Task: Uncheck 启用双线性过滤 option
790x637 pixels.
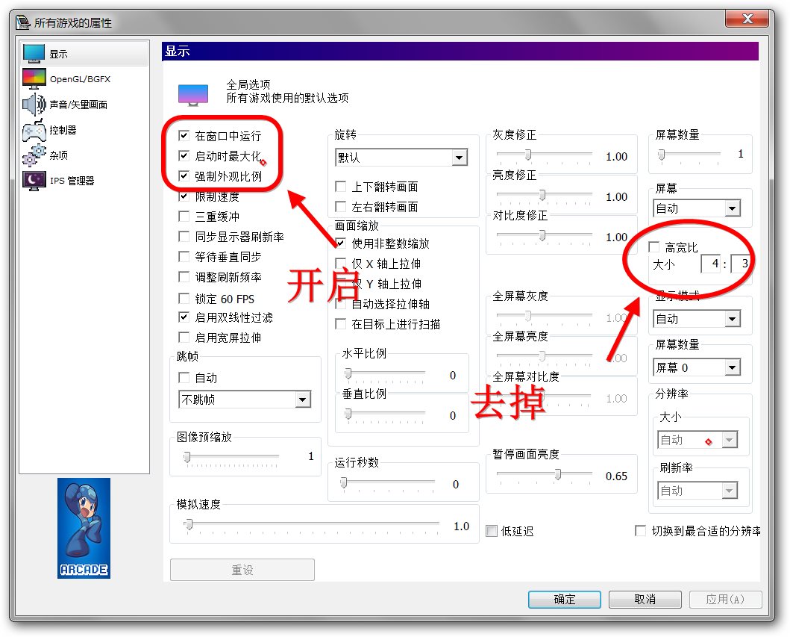Action: [x=184, y=318]
